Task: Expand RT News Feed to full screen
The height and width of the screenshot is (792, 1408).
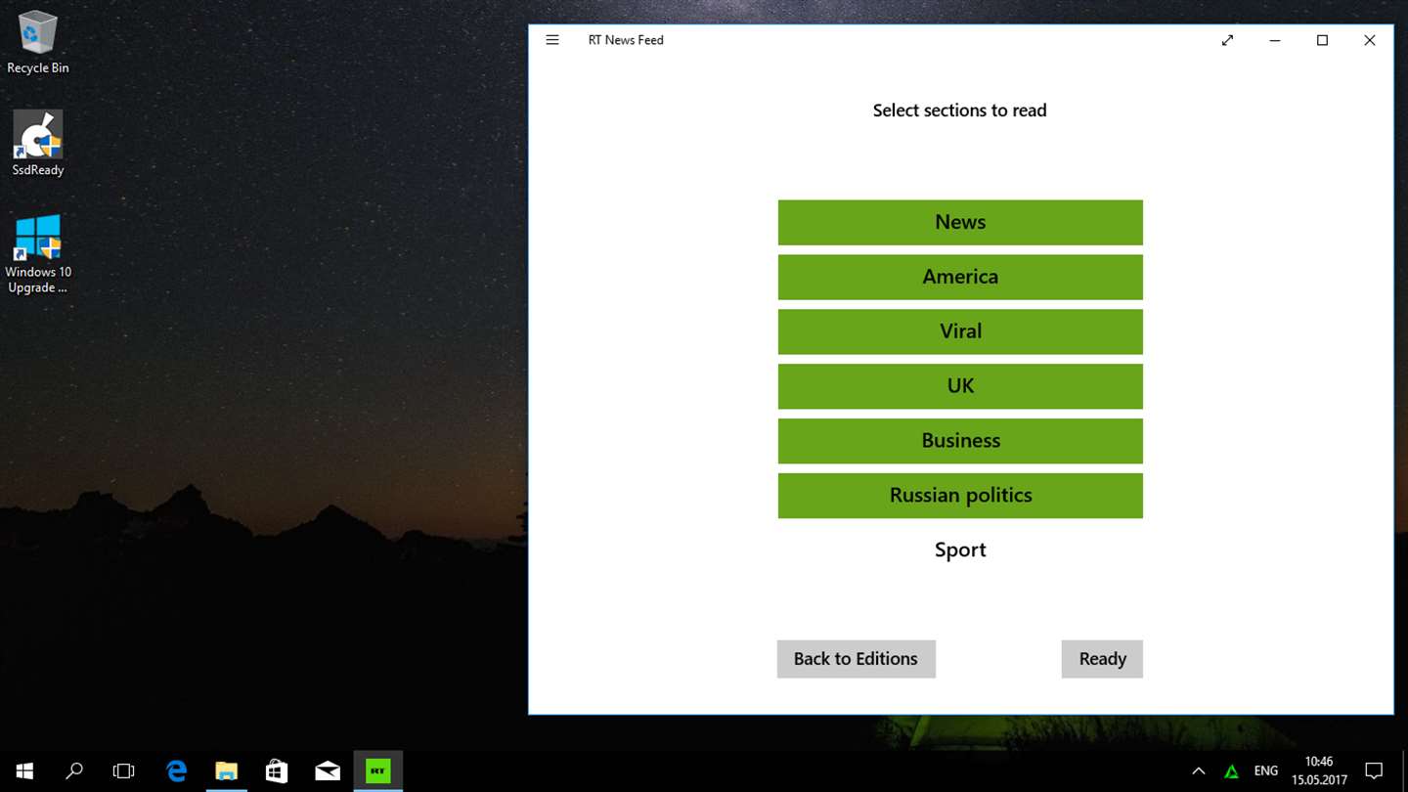Action: tap(1227, 40)
